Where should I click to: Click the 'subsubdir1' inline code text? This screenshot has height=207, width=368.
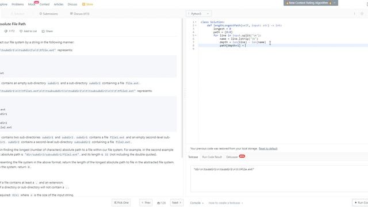(82, 142)
